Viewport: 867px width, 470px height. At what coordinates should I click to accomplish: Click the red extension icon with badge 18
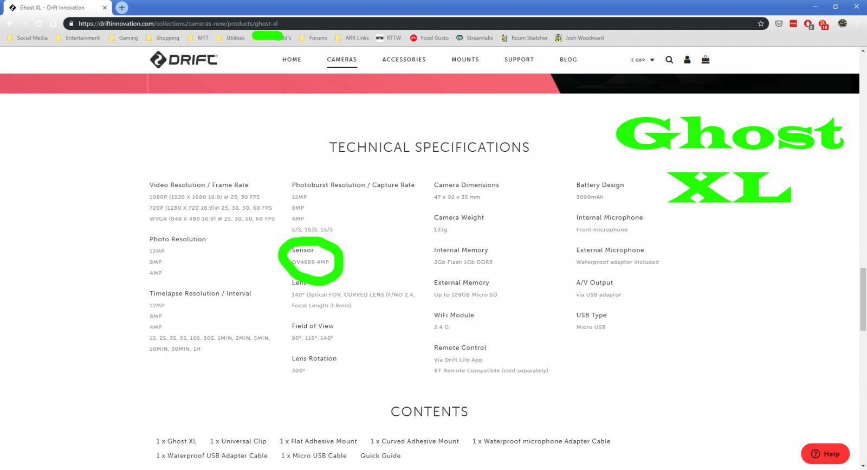point(824,24)
